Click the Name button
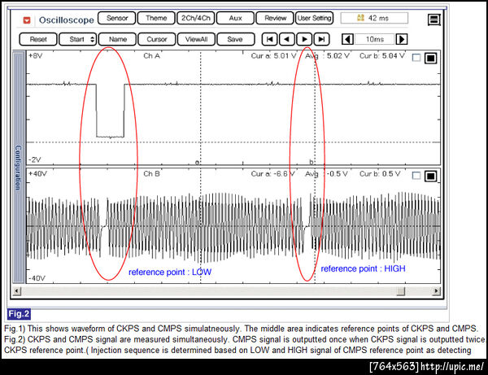 click(117, 39)
